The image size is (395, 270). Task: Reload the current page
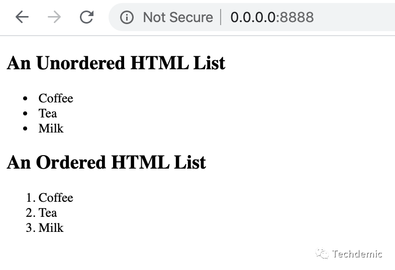tap(87, 17)
